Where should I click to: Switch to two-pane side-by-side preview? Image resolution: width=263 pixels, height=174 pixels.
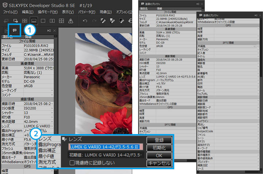tap(52, 21)
